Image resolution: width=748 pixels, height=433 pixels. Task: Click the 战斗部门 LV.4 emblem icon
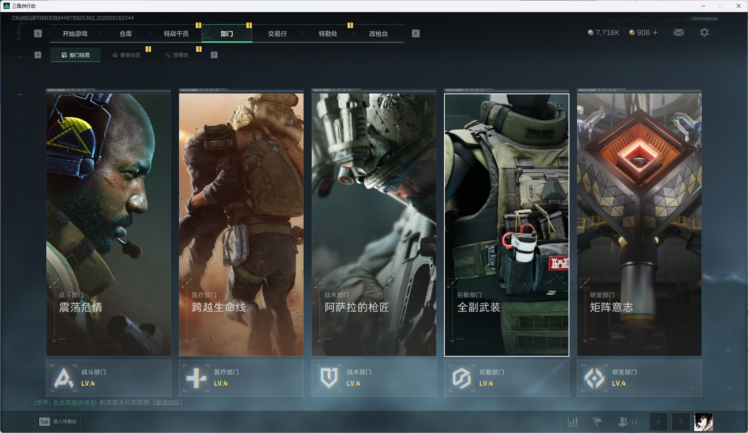(64, 378)
